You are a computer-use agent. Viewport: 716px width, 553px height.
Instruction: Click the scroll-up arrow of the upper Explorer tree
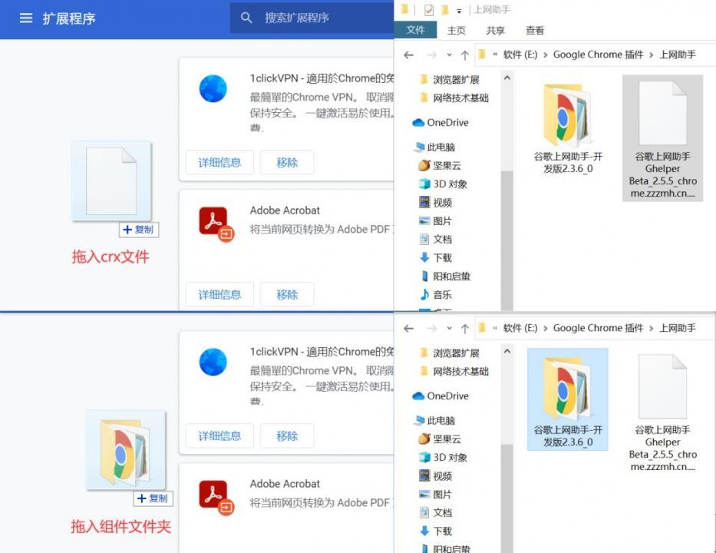pos(506,78)
